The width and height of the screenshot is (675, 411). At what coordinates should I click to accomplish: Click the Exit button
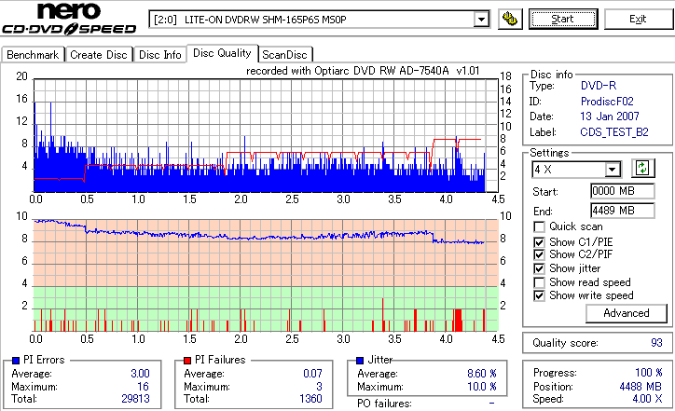pyautogui.click(x=638, y=19)
